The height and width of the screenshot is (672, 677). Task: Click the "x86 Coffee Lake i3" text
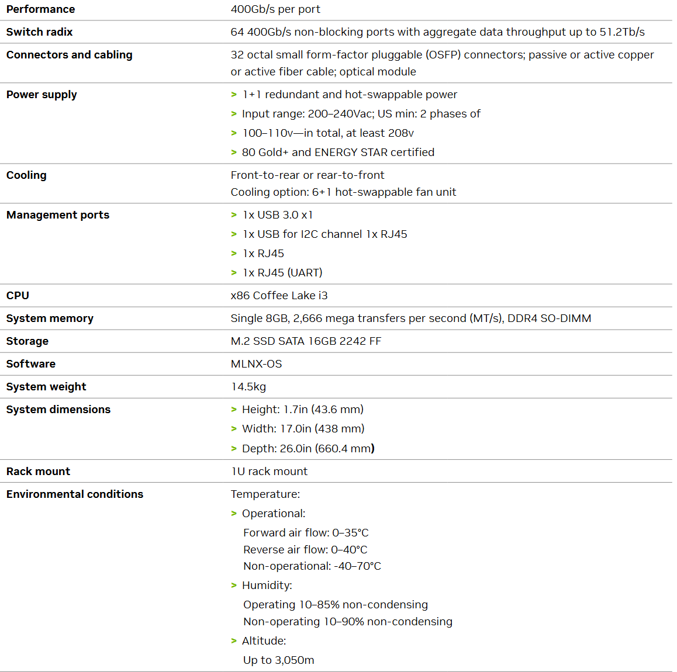tap(279, 296)
